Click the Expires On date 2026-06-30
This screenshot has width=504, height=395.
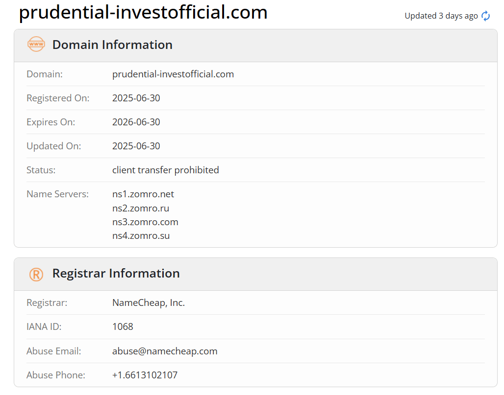[136, 122]
